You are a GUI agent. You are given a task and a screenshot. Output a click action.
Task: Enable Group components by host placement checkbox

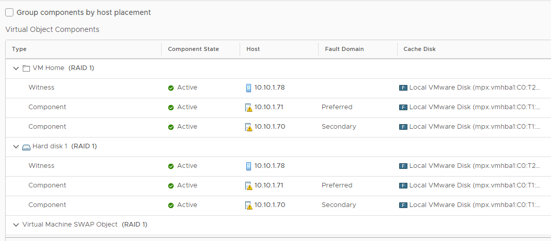(x=9, y=12)
